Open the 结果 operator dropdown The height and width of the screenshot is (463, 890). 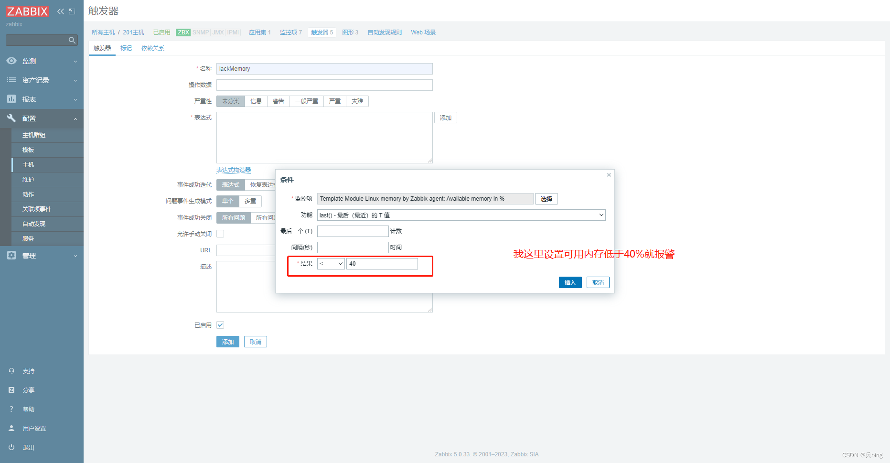pyautogui.click(x=331, y=264)
